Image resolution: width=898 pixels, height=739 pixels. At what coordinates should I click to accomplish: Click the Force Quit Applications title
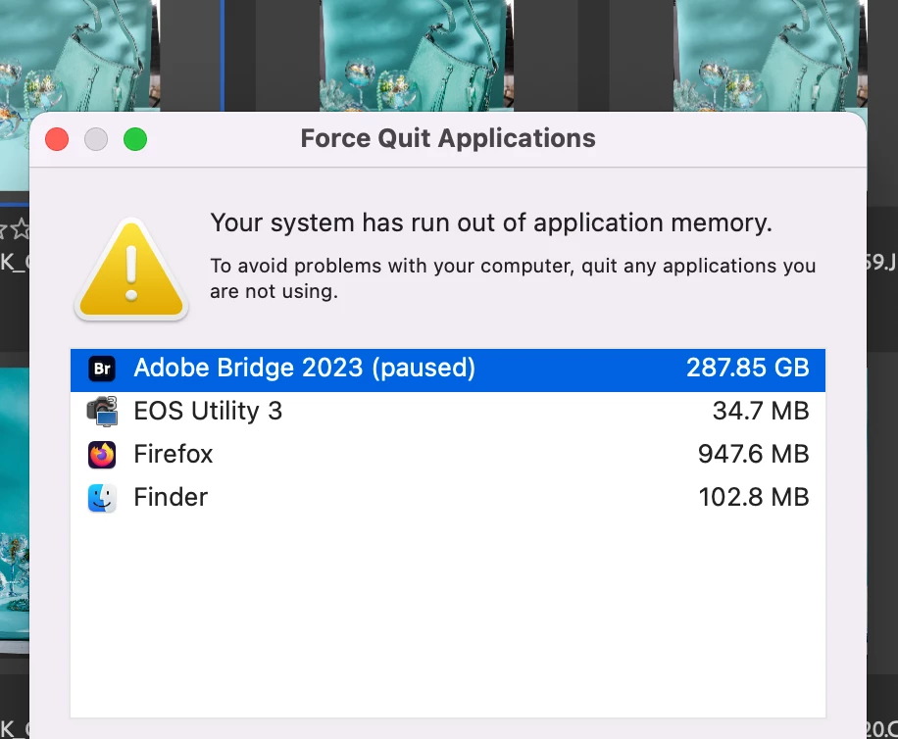pos(448,138)
